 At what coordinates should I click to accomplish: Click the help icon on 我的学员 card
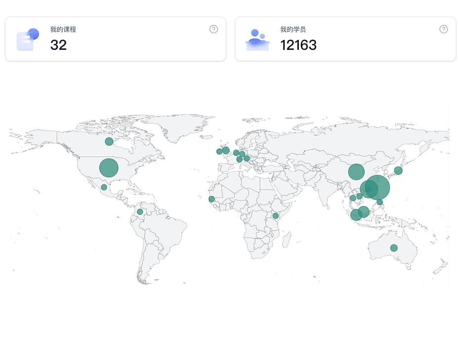point(444,29)
